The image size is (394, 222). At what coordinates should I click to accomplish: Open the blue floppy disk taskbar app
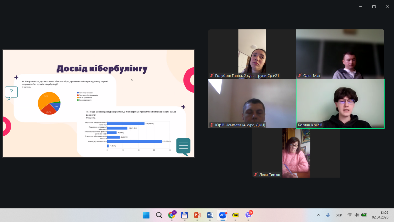click(185, 215)
